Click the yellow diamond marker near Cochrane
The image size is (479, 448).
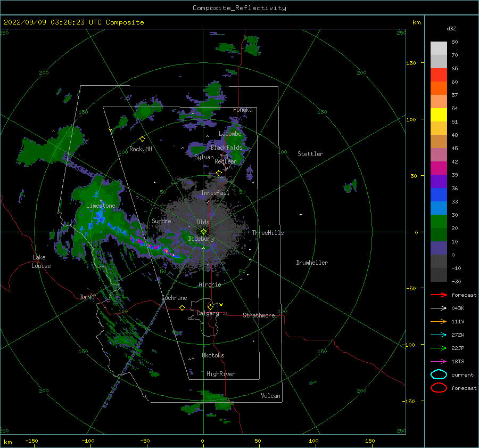pyautogui.click(x=182, y=307)
